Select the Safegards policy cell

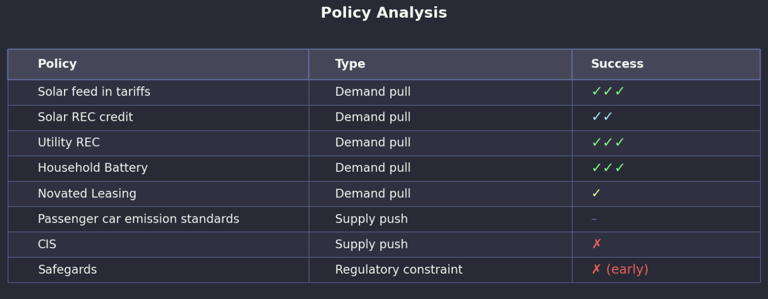point(67,270)
